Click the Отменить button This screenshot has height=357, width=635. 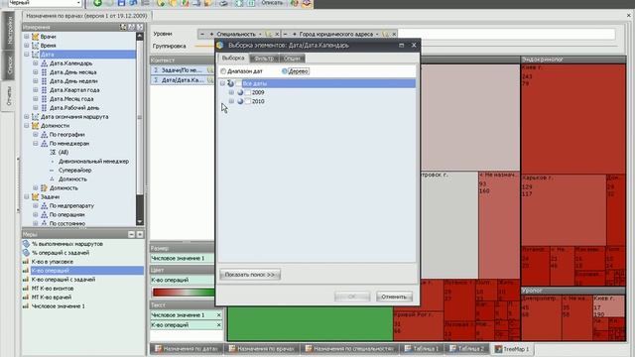coord(394,297)
